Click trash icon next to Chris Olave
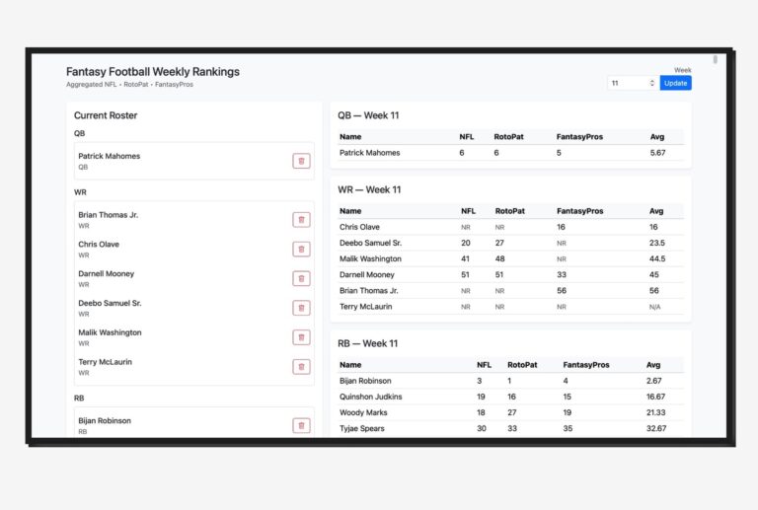The width and height of the screenshot is (758, 510). (301, 250)
